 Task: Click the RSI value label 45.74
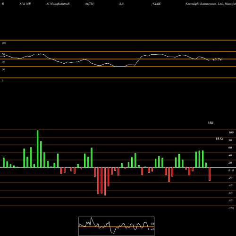pyautogui.click(x=217, y=59)
